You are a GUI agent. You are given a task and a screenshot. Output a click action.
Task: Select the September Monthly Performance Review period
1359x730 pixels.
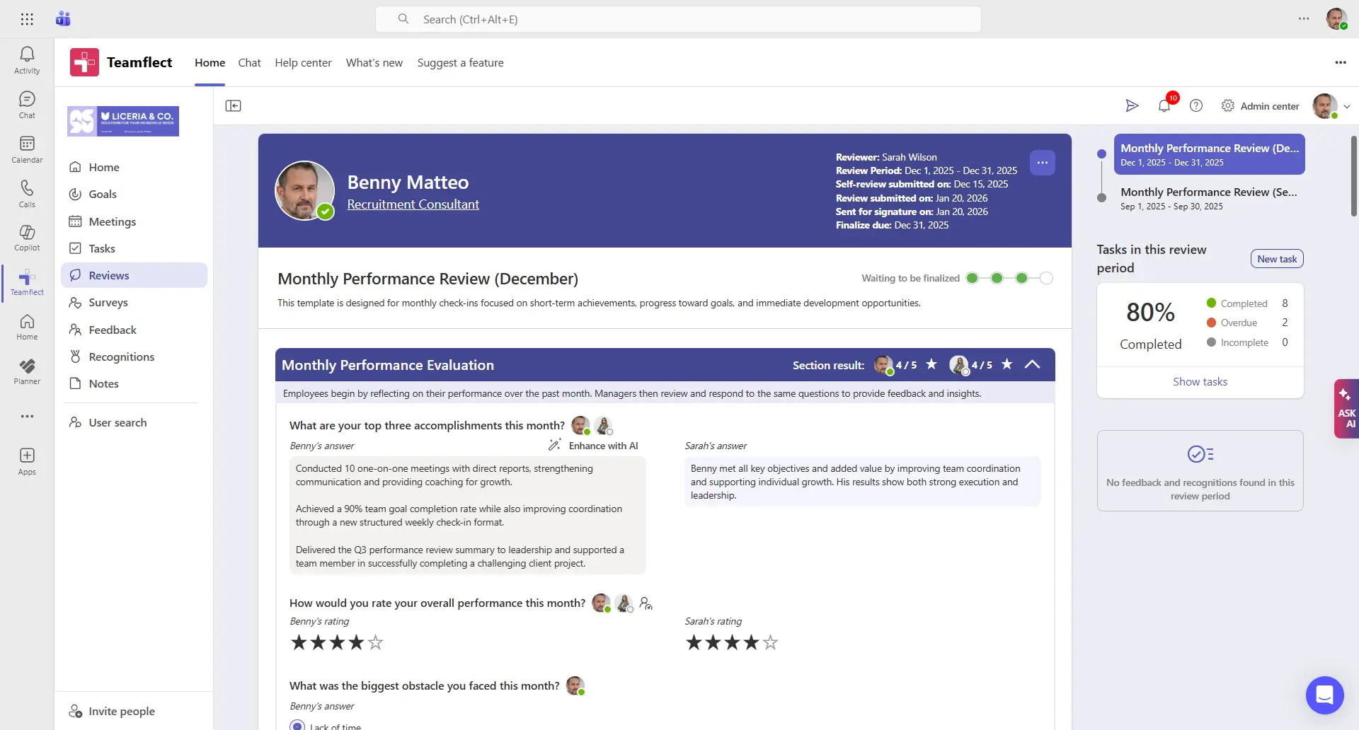1209,198
